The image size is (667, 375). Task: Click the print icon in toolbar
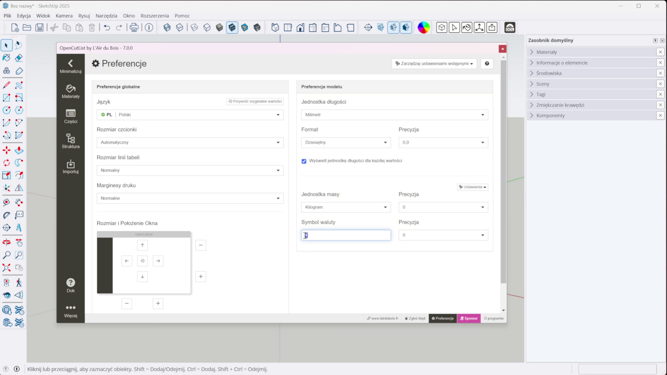134,28
